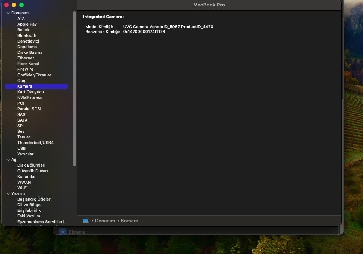Click the Ekranlar icon in background window

63,232
